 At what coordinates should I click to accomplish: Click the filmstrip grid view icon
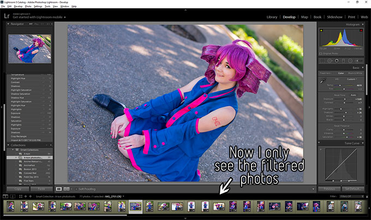(x=21, y=195)
